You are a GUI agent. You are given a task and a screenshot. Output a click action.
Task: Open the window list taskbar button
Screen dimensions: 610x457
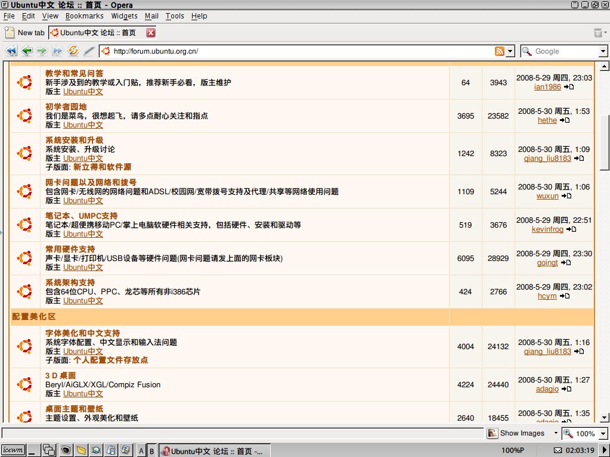pos(49,450)
